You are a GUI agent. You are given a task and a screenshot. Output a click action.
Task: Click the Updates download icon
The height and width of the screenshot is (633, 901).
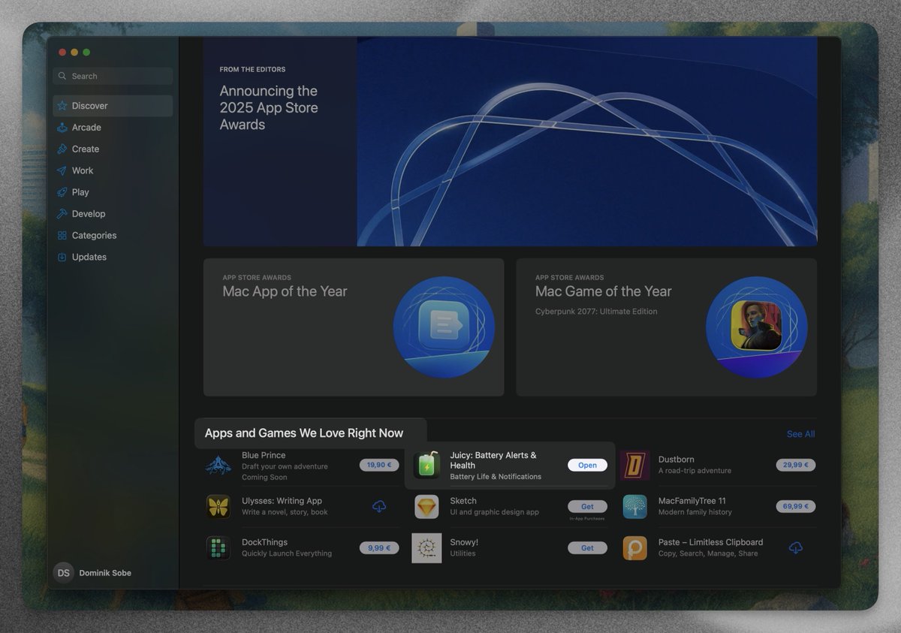(x=62, y=257)
